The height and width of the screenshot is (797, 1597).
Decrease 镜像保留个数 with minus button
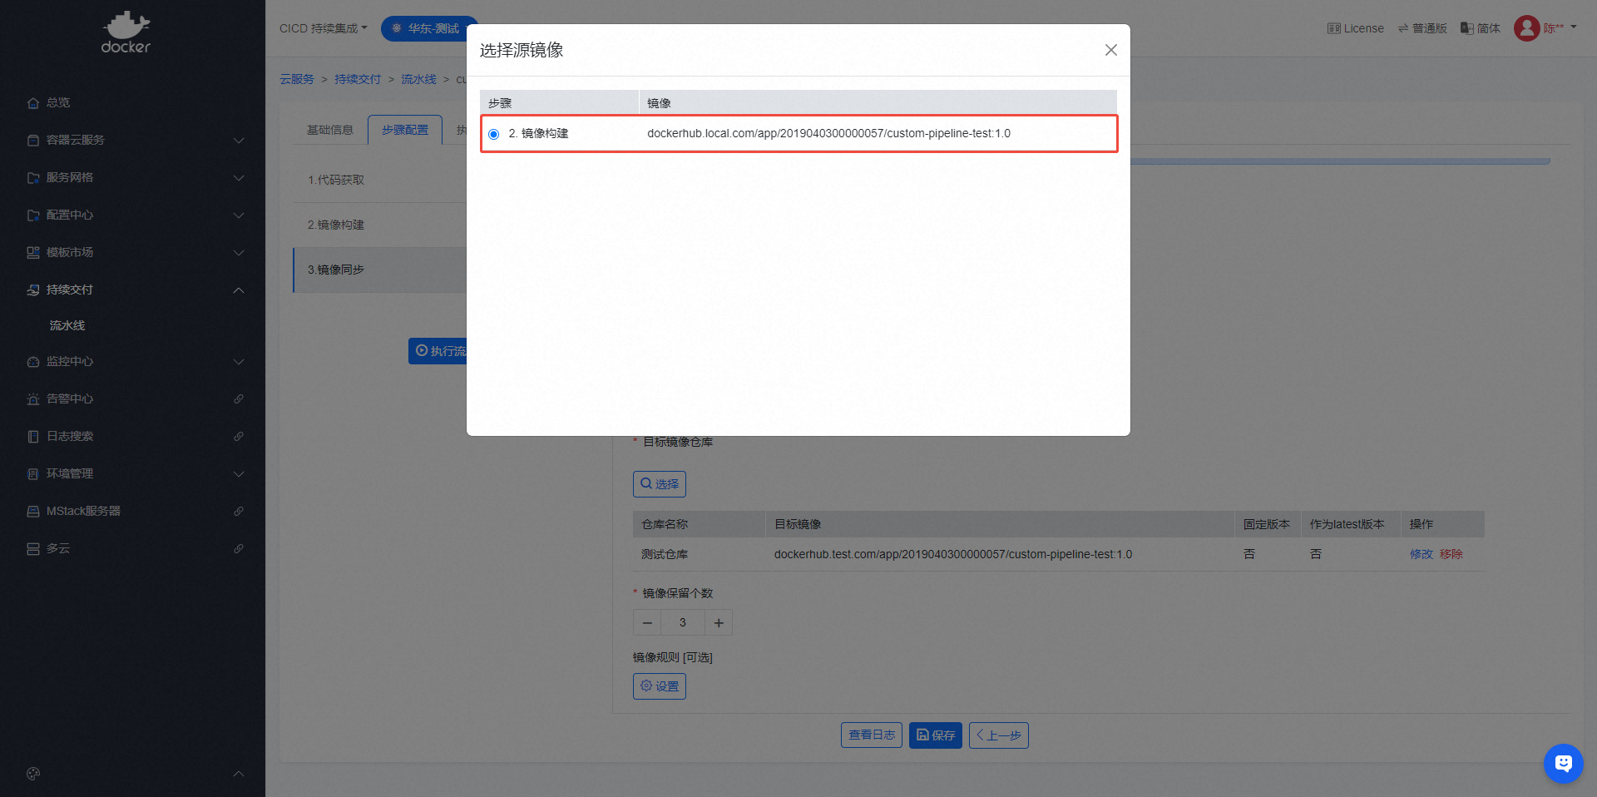[647, 623]
